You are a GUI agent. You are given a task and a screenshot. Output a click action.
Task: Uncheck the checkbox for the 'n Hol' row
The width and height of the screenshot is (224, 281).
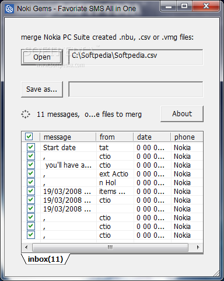pyautogui.click(x=31, y=182)
